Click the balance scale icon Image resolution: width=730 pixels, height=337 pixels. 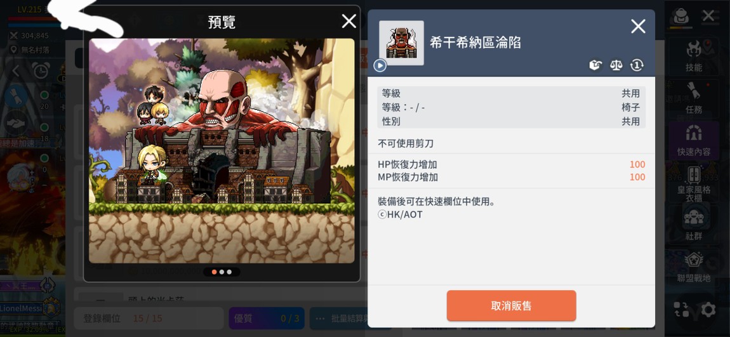pyautogui.click(x=616, y=65)
